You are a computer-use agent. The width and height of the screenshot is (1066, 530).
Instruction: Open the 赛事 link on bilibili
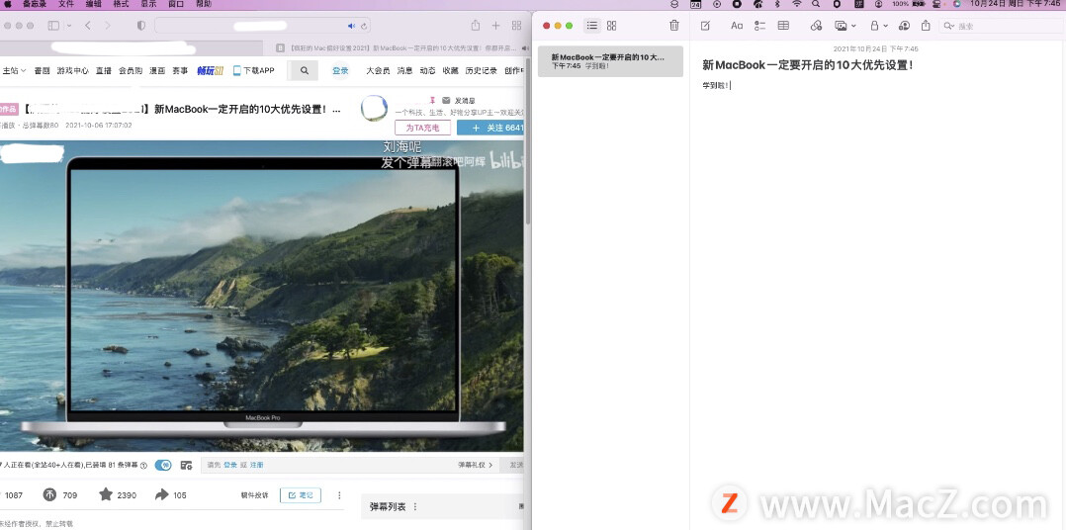pos(180,70)
